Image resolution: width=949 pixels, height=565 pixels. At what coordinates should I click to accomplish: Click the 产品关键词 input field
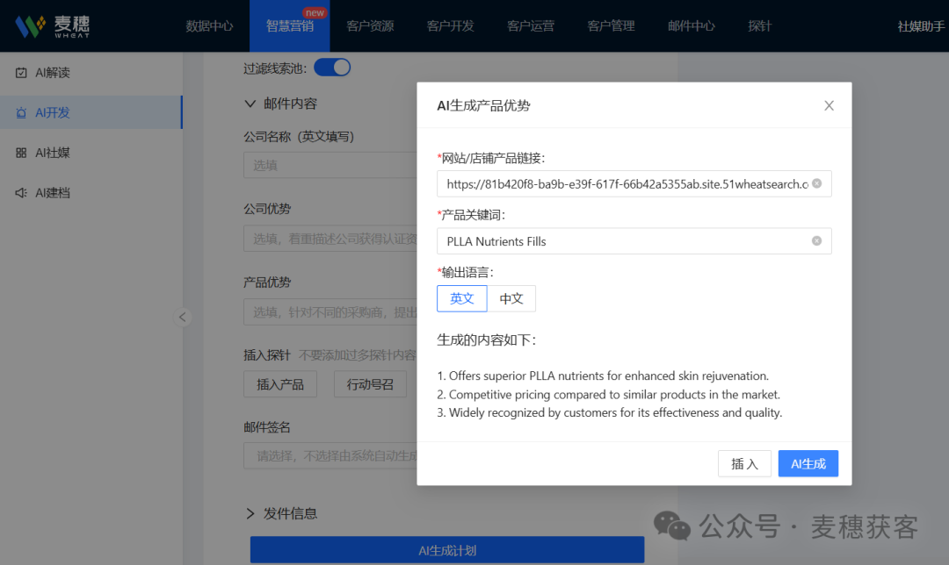pyautogui.click(x=615, y=240)
